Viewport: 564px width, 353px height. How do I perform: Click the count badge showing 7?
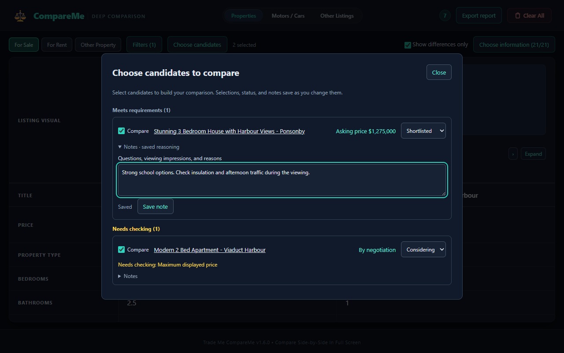pyautogui.click(x=445, y=16)
